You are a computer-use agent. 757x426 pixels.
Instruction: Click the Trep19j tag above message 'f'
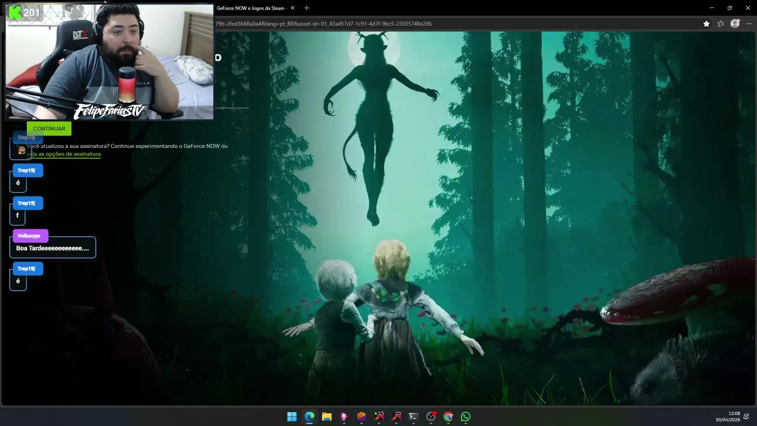click(x=27, y=203)
